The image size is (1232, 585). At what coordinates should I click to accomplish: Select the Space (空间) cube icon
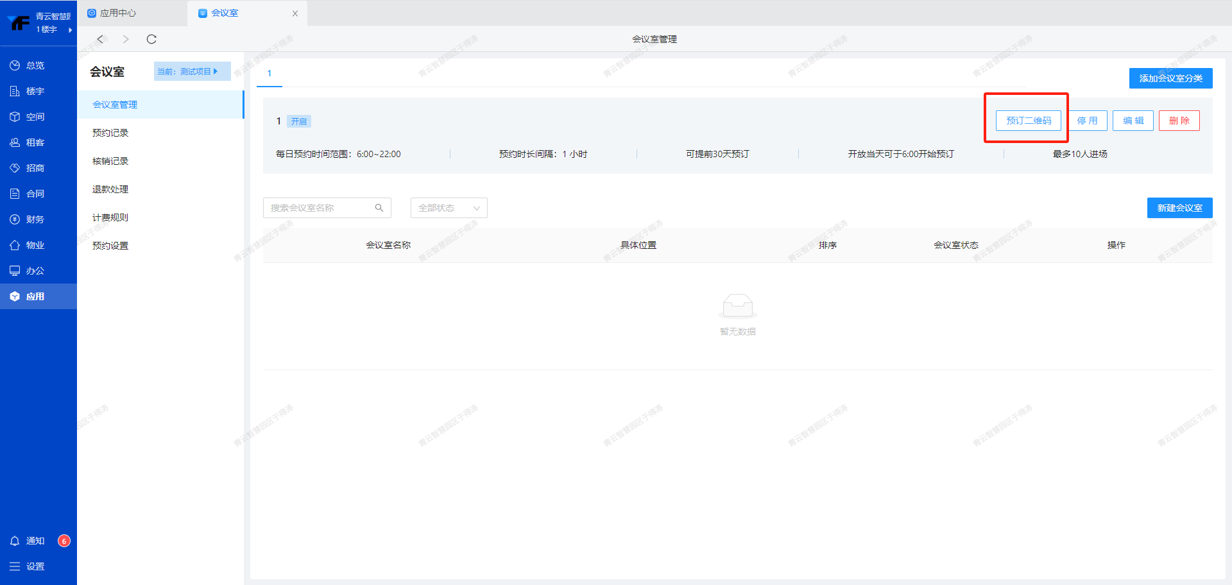click(x=15, y=117)
